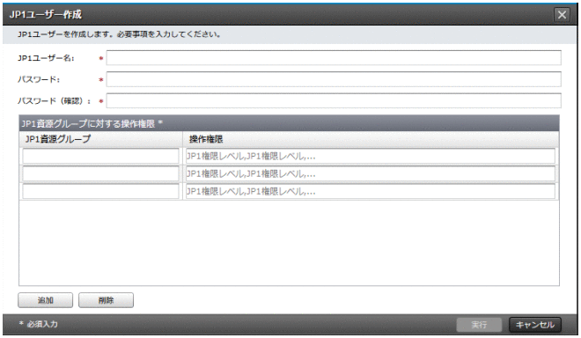Click first row 操作権限 input field

click(x=370, y=156)
